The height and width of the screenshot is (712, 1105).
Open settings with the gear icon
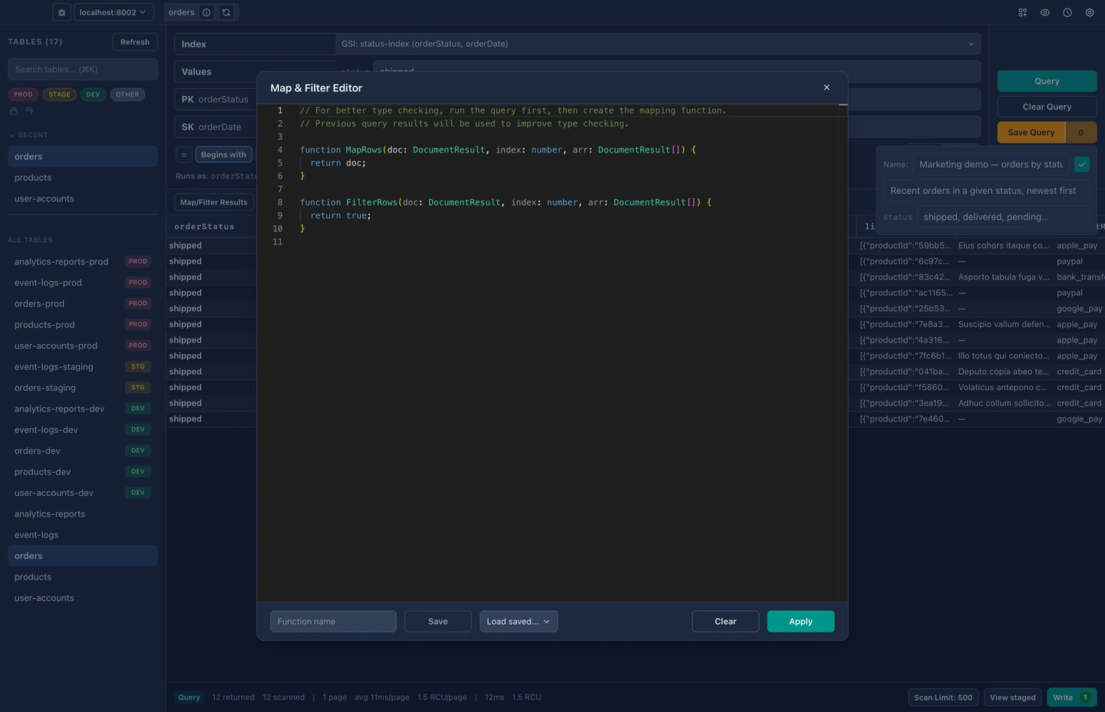[1090, 12]
